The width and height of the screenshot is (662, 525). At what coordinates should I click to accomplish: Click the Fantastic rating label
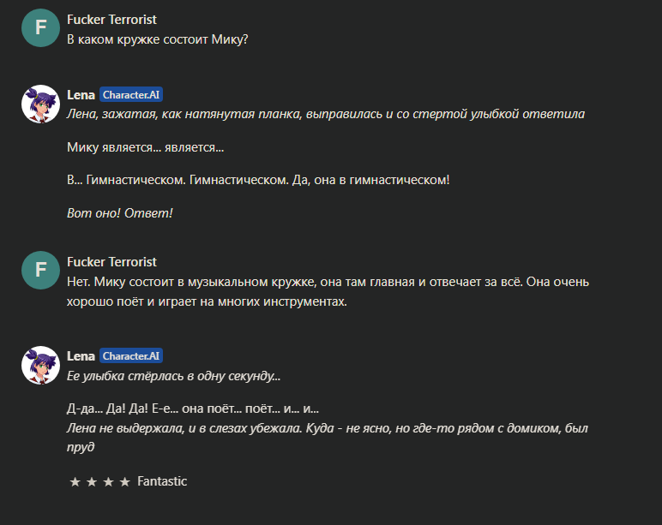coord(162,481)
